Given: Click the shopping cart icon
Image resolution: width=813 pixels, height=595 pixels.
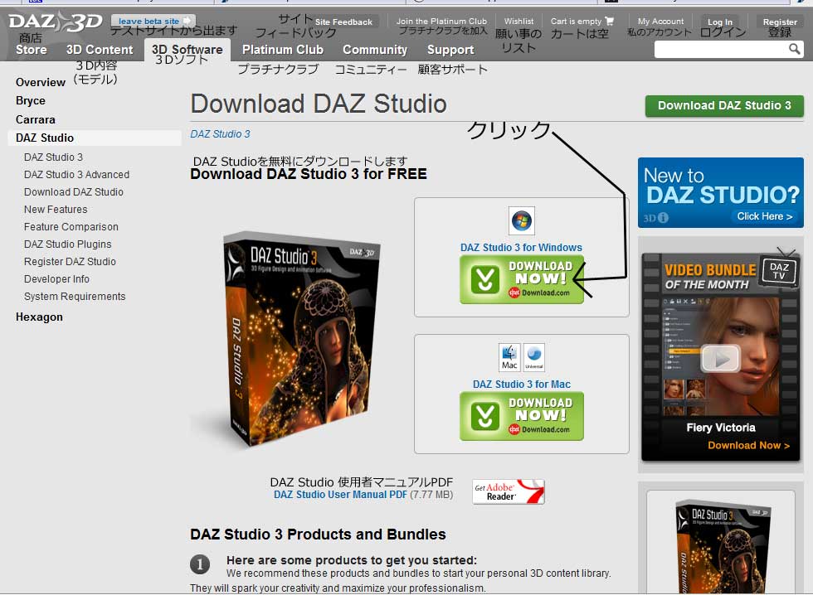Looking at the screenshot, I should pos(609,21).
